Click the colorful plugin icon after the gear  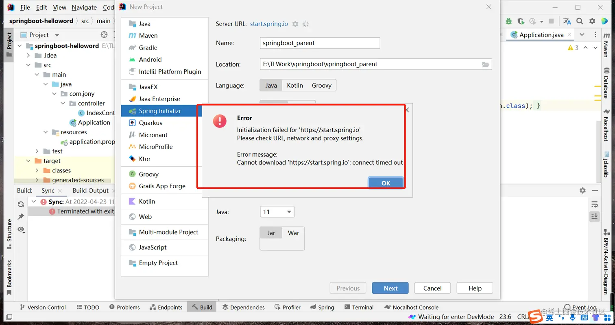tap(604, 21)
